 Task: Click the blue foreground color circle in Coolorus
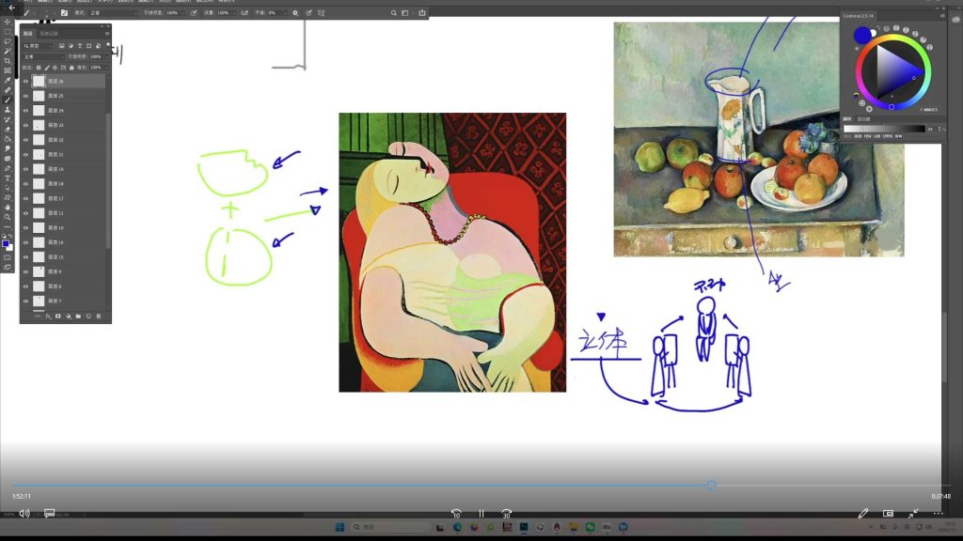tap(862, 35)
